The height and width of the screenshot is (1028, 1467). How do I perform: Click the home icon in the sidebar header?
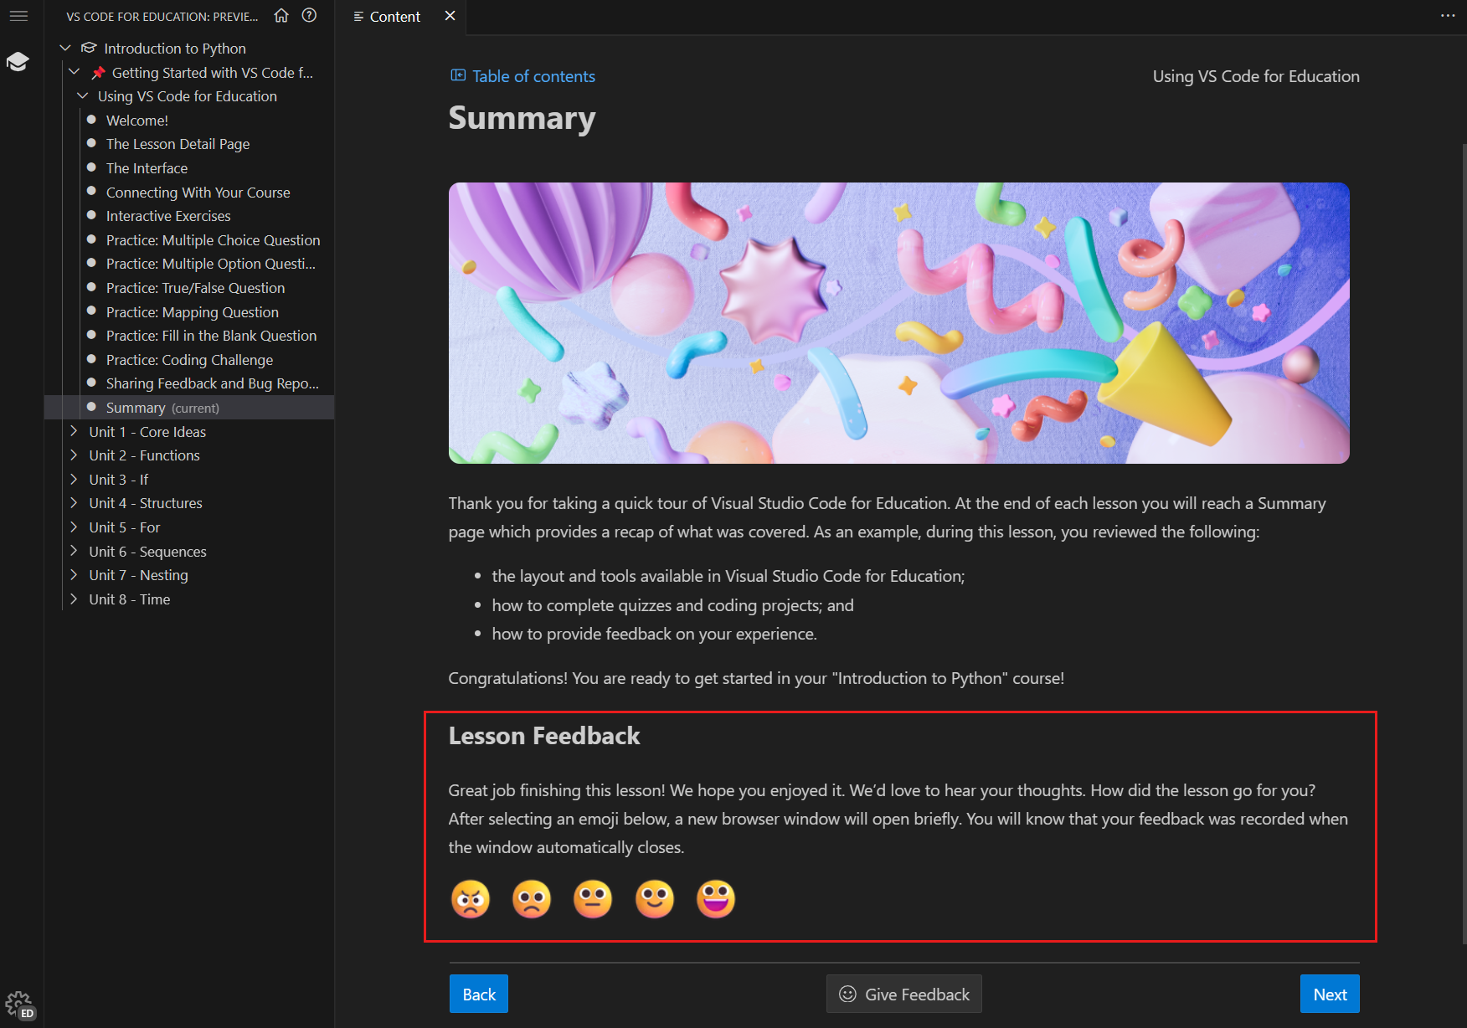pyautogui.click(x=281, y=15)
